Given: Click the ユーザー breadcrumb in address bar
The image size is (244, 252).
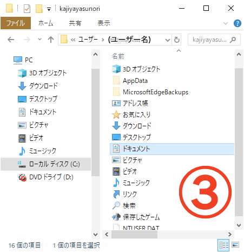Looking at the screenshot, I should (x=88, y=39).
